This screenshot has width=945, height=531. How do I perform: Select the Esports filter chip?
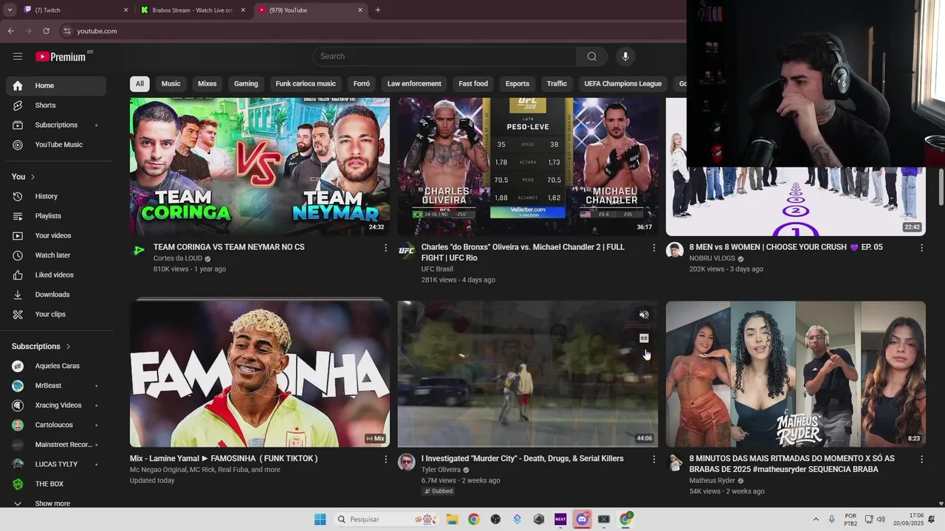(x=518, y=84)
